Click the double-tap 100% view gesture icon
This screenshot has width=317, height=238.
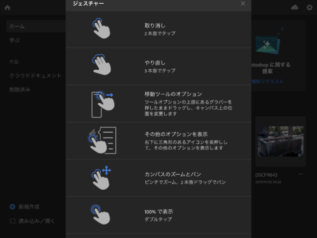pyautogui.click(x=100, y=215)
